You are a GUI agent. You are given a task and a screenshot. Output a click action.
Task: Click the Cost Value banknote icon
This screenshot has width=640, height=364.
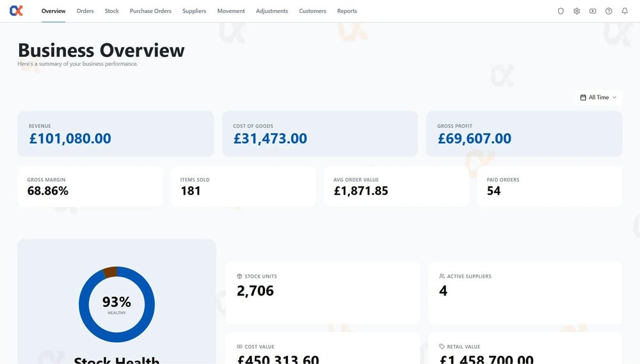coord(239,347)
